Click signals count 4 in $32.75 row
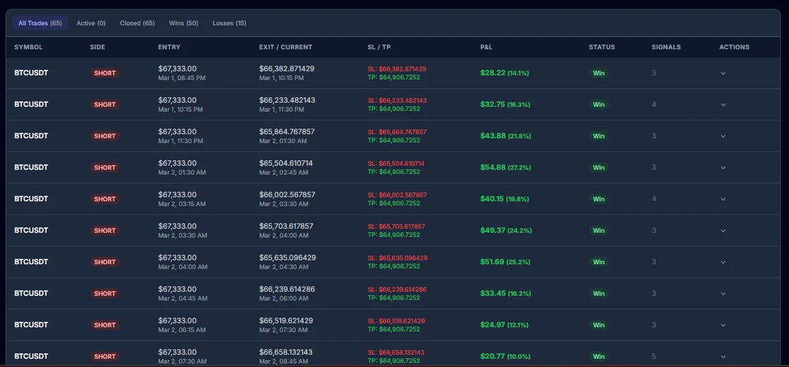789x367 pixels. [653, 105]
